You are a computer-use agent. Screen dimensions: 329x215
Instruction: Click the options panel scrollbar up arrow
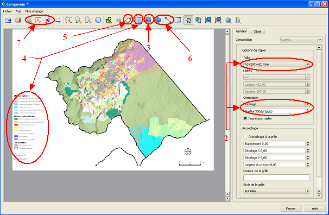319,47
